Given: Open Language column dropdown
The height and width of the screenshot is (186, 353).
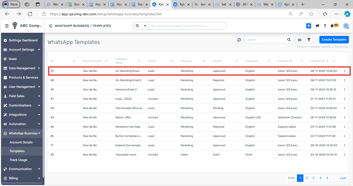Looking at the screenshot, I should [x=269, y=61].
